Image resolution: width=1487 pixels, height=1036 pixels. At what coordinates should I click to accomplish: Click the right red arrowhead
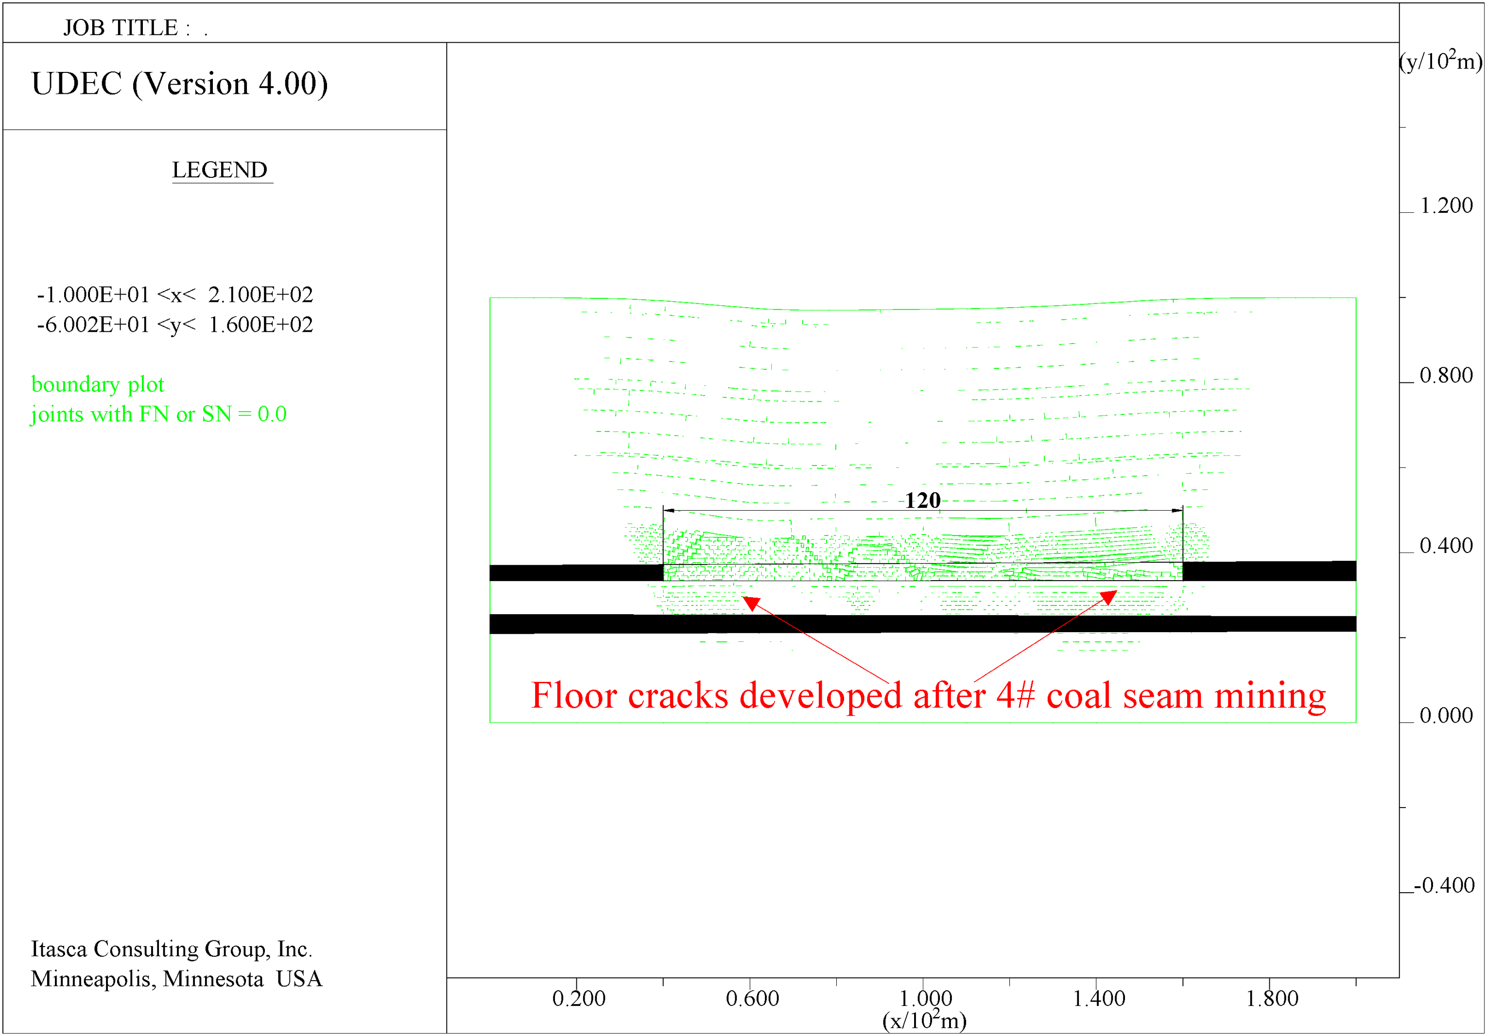tap(1109, 596)
